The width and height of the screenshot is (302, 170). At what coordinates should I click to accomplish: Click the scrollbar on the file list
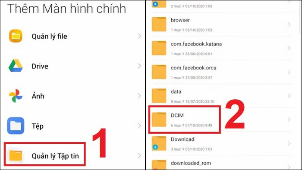tap(300, 16)
